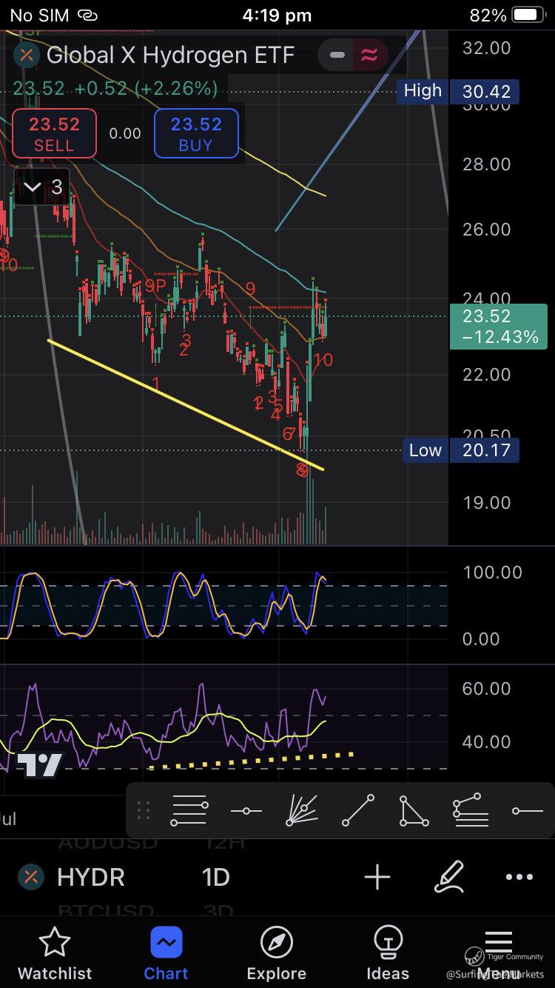Tap the TradingView logo on chart
This screenshot has height=988, width=555.
point(41,766)
